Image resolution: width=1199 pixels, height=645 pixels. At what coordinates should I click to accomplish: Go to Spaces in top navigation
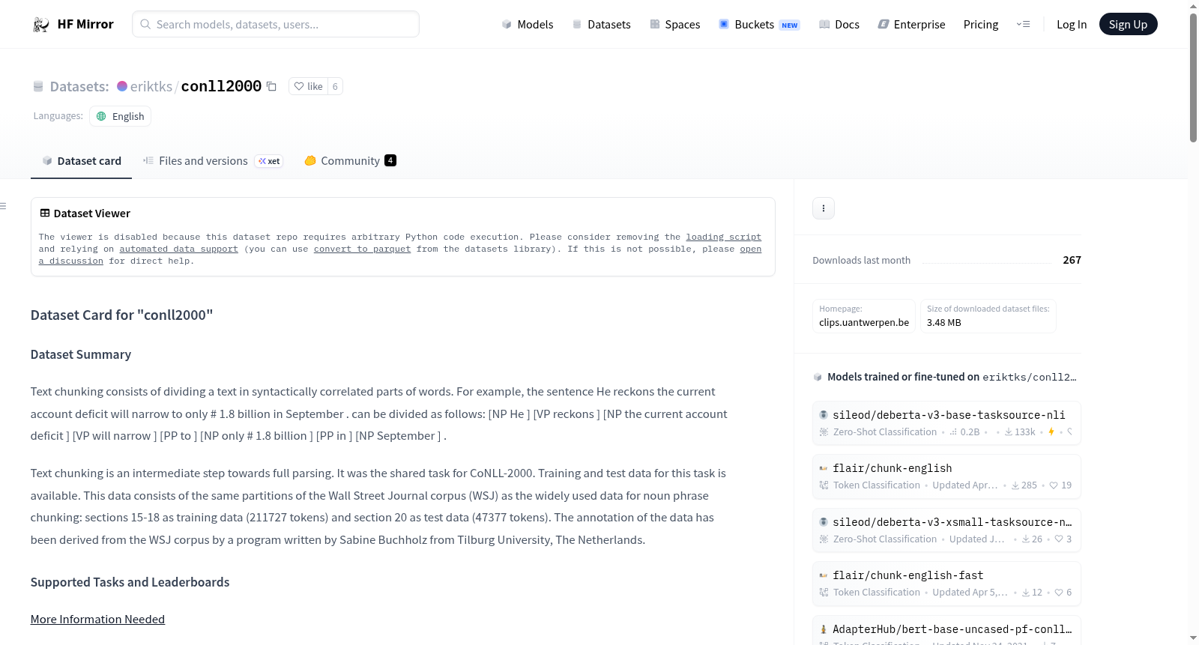click(x=674, y=25)
